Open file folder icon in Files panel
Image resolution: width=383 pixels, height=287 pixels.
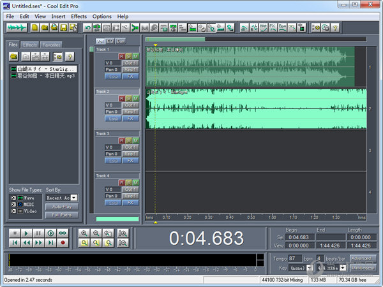coord(13,57)
